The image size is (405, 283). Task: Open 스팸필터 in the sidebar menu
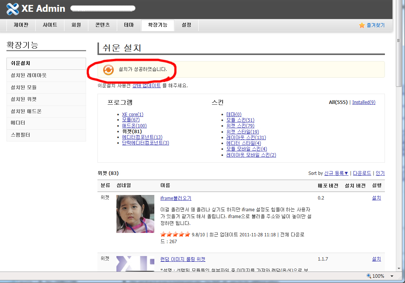pos(20,135)
